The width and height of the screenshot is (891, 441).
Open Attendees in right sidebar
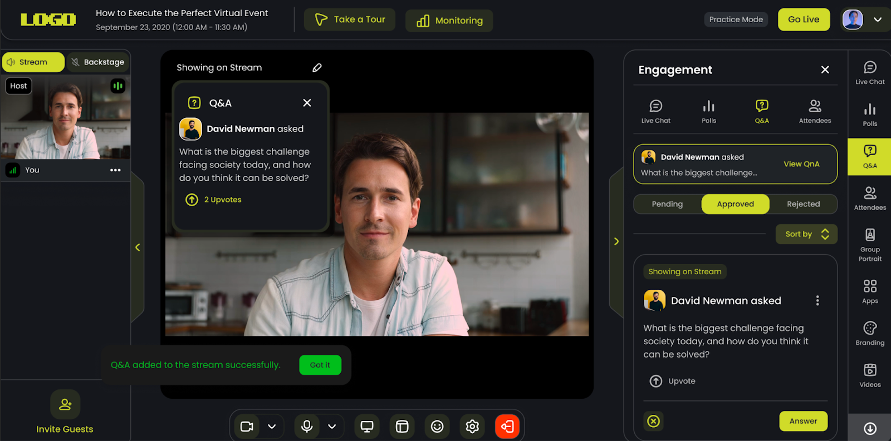pyautogui.click(x=870, y=199)
